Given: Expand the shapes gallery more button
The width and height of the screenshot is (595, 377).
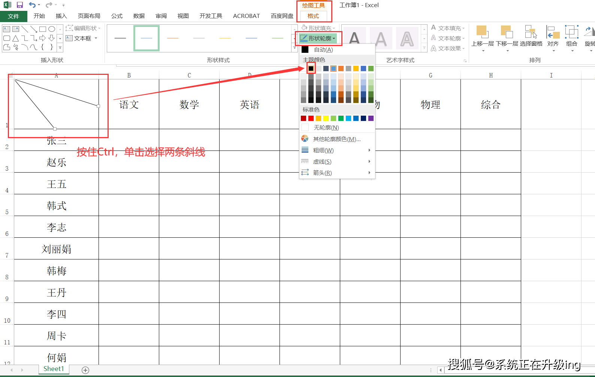Looking at the screenshot, I should [x=60, y=48].
